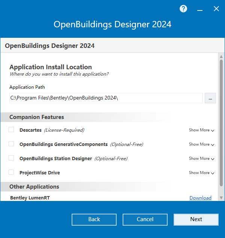This screenshot has height=238, width=225.
Task: Cancel the installation
Action: point(145,220)
